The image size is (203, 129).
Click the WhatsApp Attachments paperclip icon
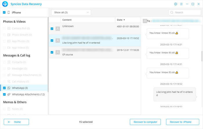click(x=9, y=95)
